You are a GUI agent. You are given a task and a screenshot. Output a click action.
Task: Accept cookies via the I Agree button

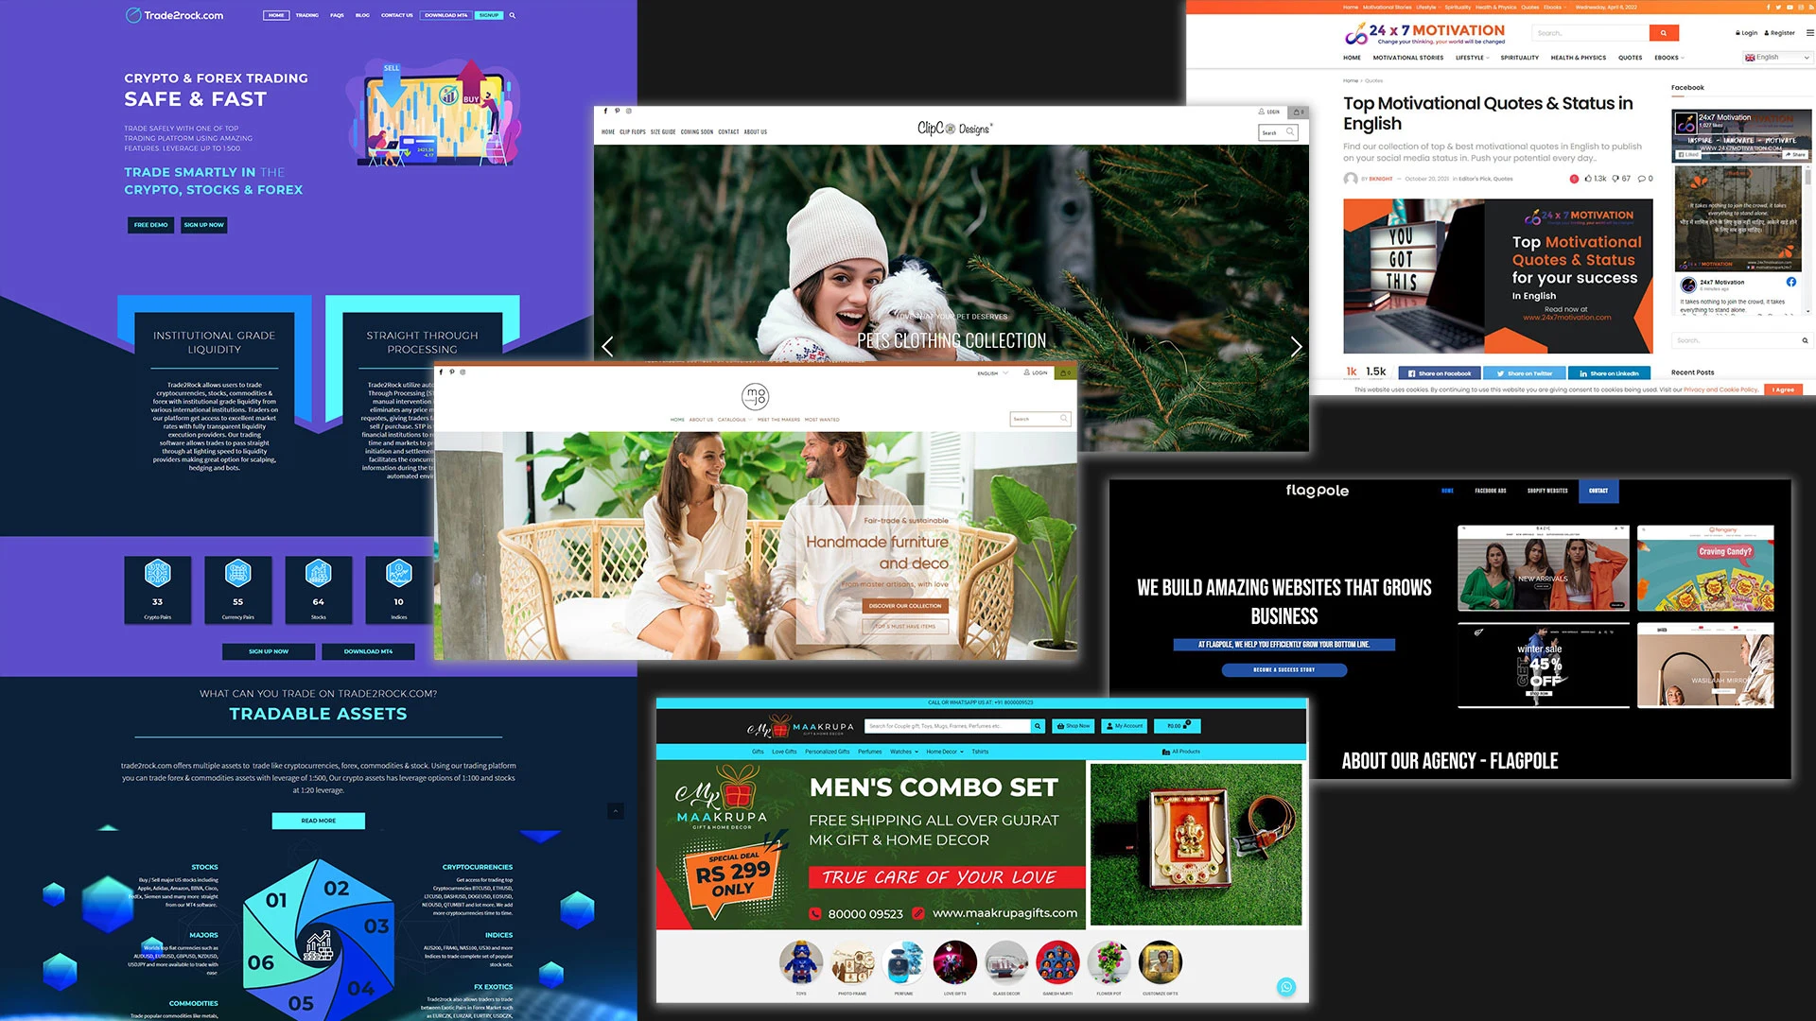(x=1783, y=389)
